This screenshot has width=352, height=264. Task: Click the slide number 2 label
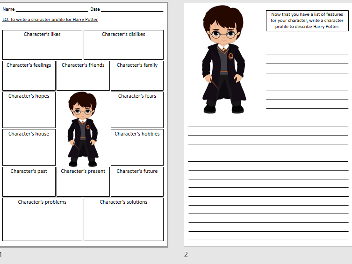tap(186, 255)
